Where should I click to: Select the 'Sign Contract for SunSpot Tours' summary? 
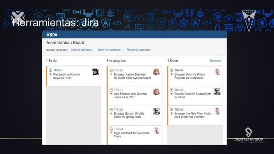tap(131, 135)
